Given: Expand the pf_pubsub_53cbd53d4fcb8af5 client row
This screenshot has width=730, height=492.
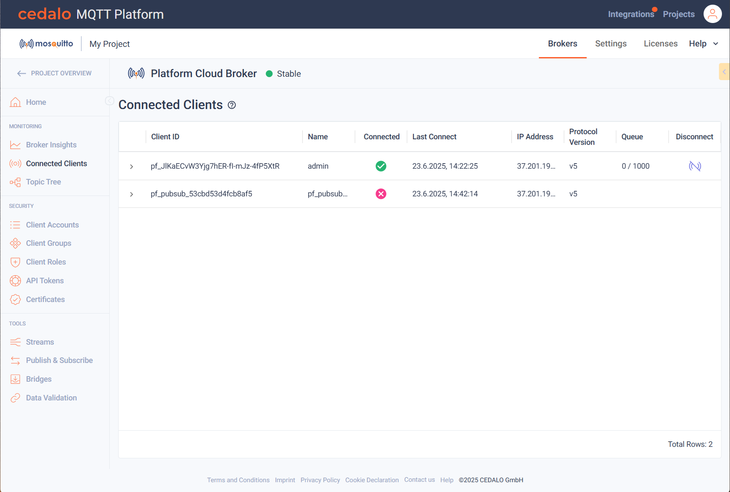Looking at the screenshot, I should click(131, 194).
